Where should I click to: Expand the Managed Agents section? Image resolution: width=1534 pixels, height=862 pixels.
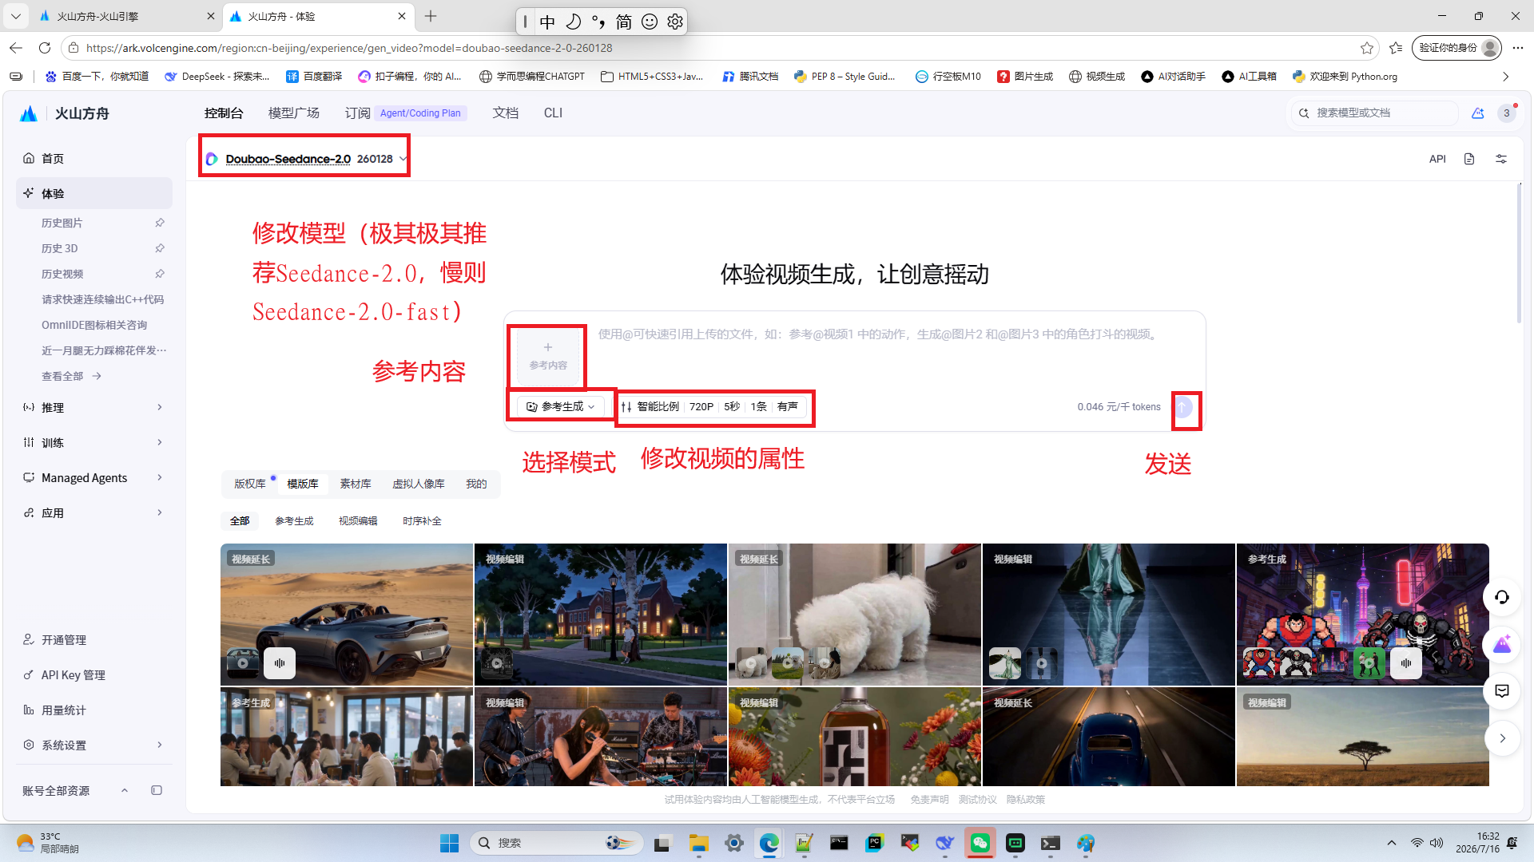point(94,477)
